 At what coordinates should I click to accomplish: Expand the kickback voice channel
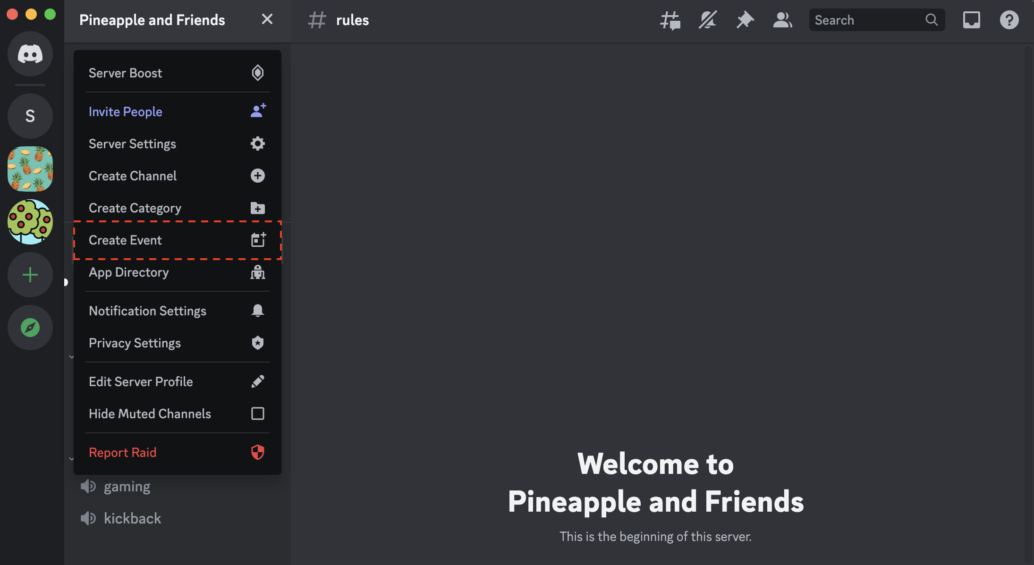(132, 518)
